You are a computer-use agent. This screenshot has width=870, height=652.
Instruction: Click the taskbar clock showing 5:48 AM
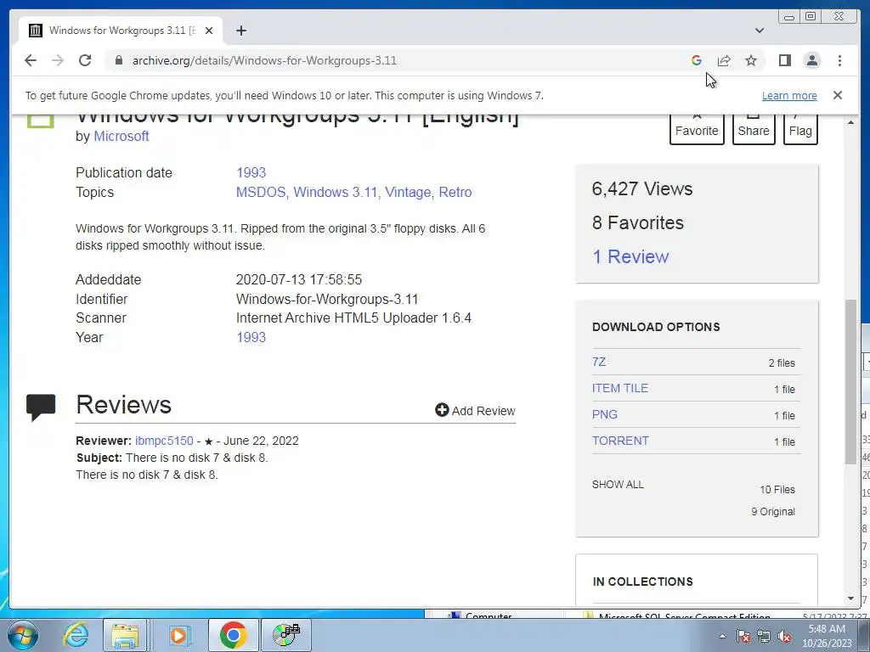click(x=826, y=636)
